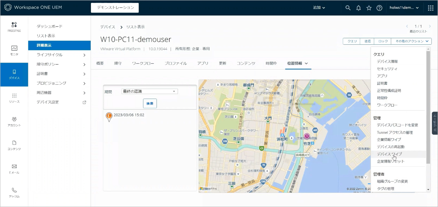Viewport: 438px width, 207px height.
Task: Switch to the コンテンツ tab
Action: (x=246, y=63)
